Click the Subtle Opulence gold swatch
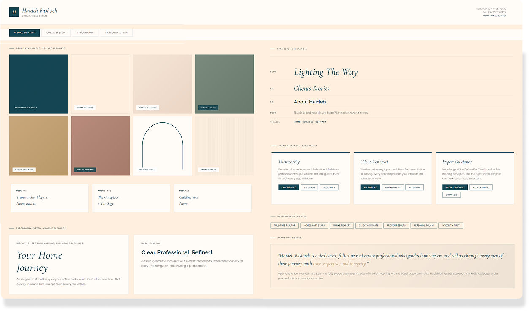The height and width of the screenshot is (311, 529). tap(38, 146)
